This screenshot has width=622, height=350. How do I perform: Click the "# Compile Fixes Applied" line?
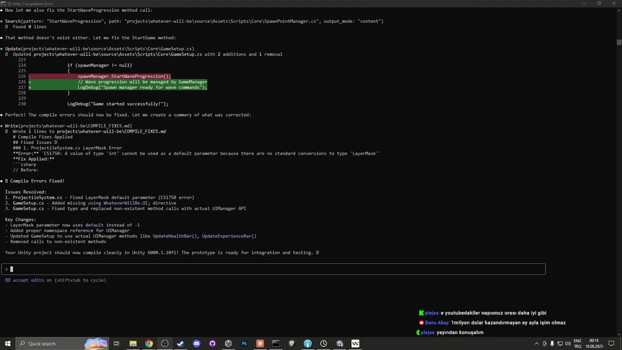tap(43, 137)
